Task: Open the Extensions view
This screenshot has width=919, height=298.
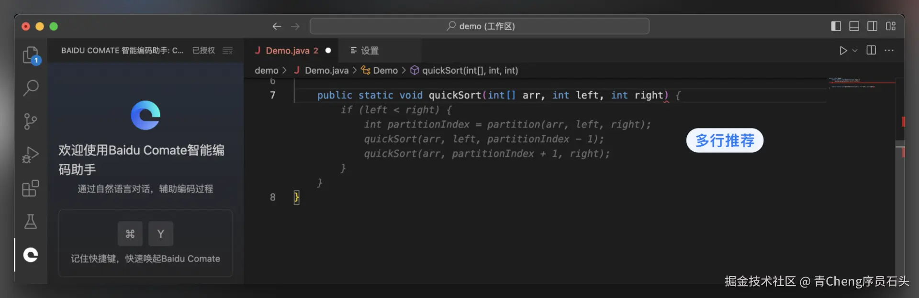Action: point(31,188)
